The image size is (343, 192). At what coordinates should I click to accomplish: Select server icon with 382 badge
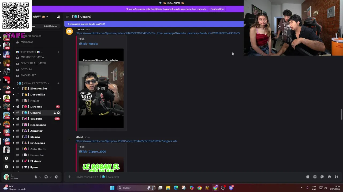6,37
